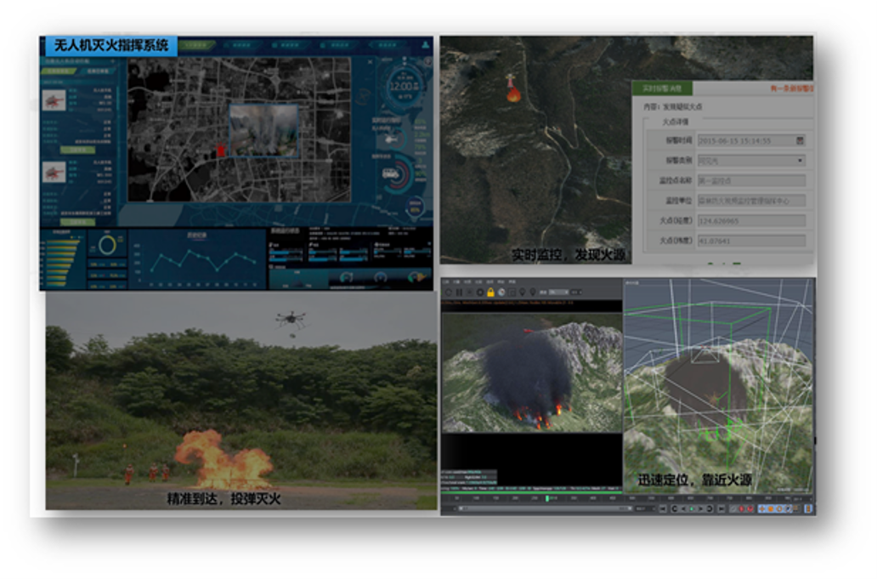Click the green play button on the timeline

point(691,508)
